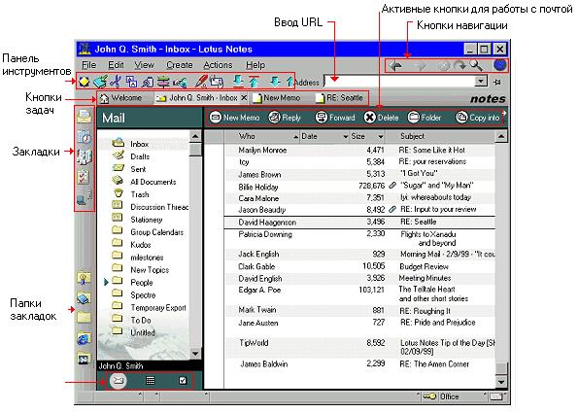Open the Edit menu
This screenshot has width=578, height=413.
pos(116,65)
